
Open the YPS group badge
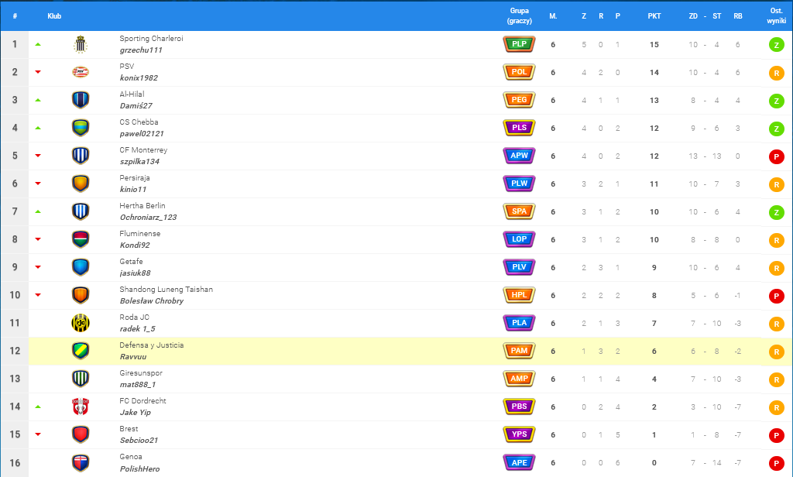click(x=519, y=434)
